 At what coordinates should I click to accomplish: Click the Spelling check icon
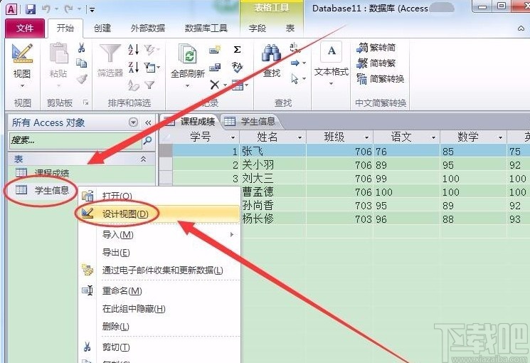[x=238, y=67]
